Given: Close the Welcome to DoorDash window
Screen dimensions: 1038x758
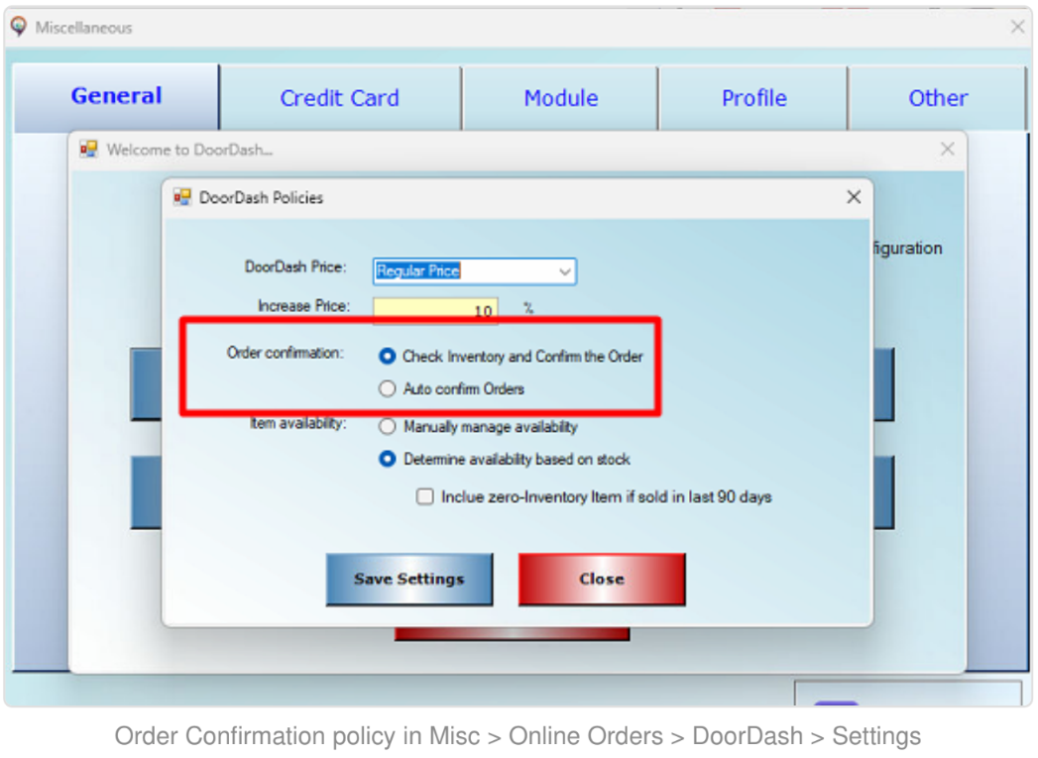Looking at the screenshot, I should [x=948, y=150].
